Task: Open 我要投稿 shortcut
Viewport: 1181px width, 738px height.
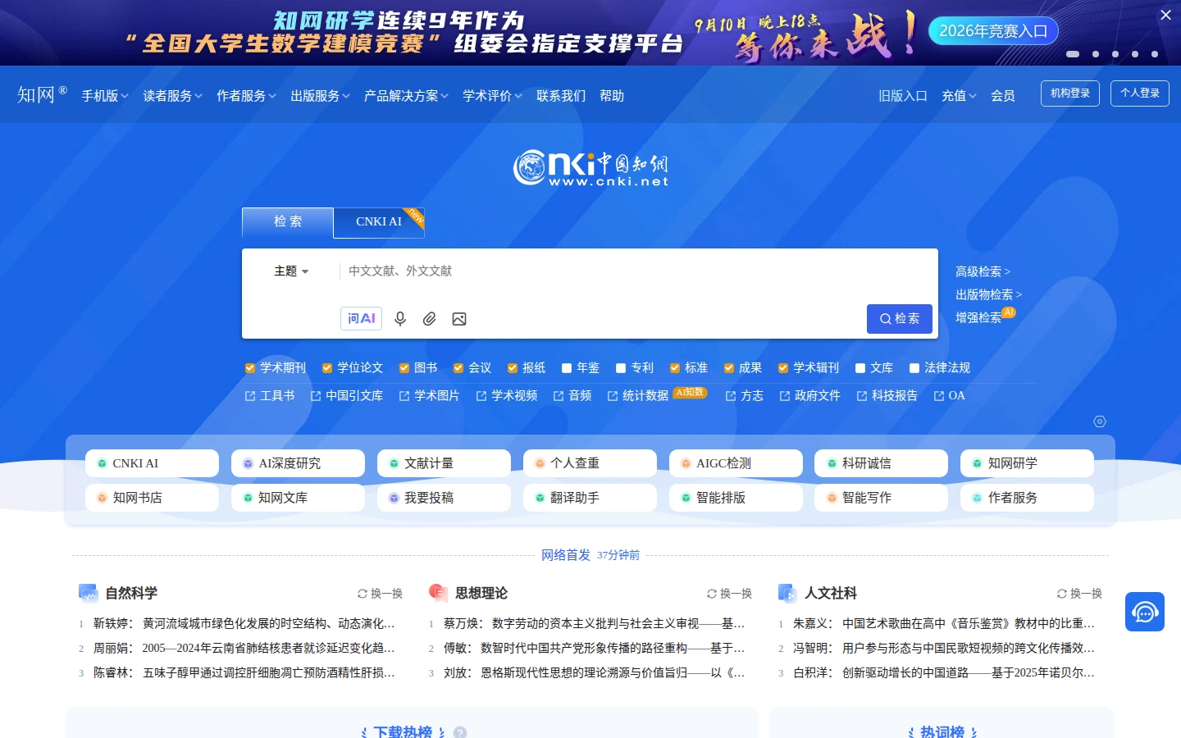Action: pos(444,498)
